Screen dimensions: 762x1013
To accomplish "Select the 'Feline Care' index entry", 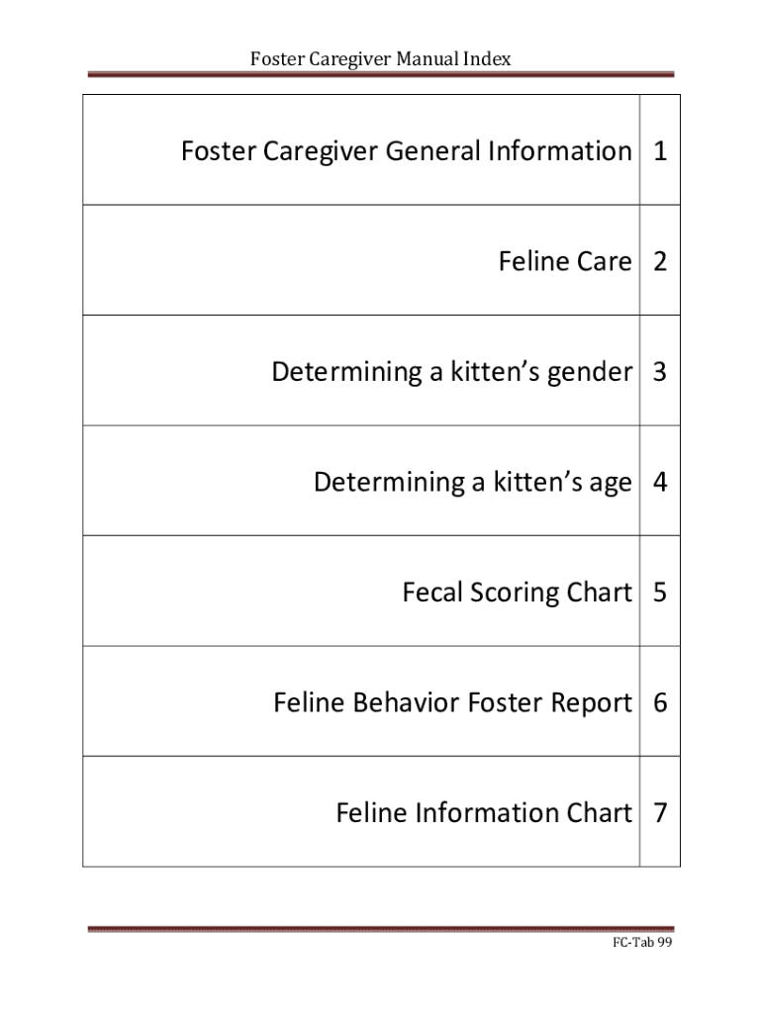I will (564, 262).
